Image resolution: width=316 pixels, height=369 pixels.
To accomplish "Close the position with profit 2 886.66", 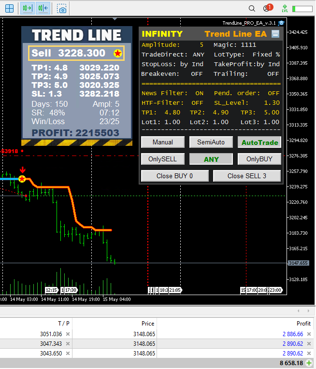I will click(309, 334).
